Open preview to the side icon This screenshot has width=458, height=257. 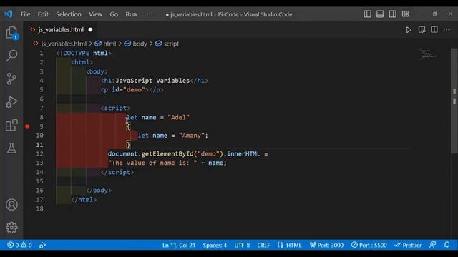tap(422, 30)
